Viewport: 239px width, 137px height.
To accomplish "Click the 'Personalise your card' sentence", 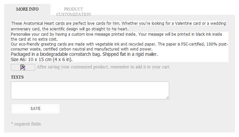I will 116,37.
